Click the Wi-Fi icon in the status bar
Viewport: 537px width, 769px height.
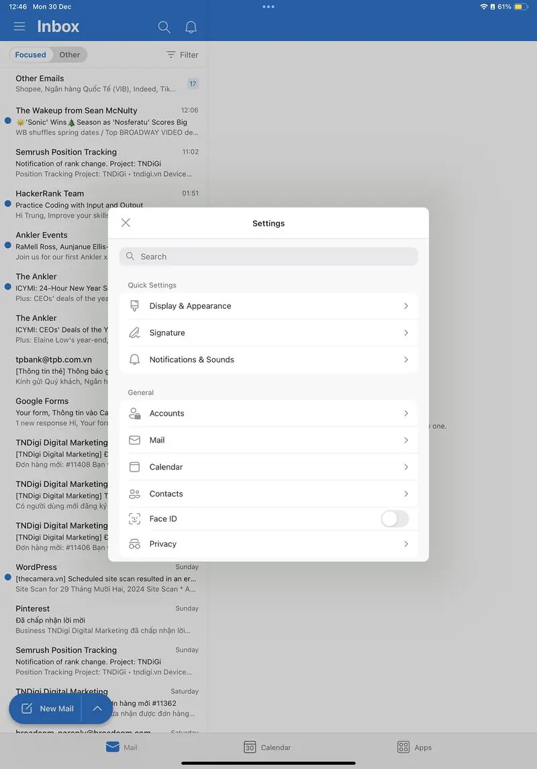coord(484,7)
